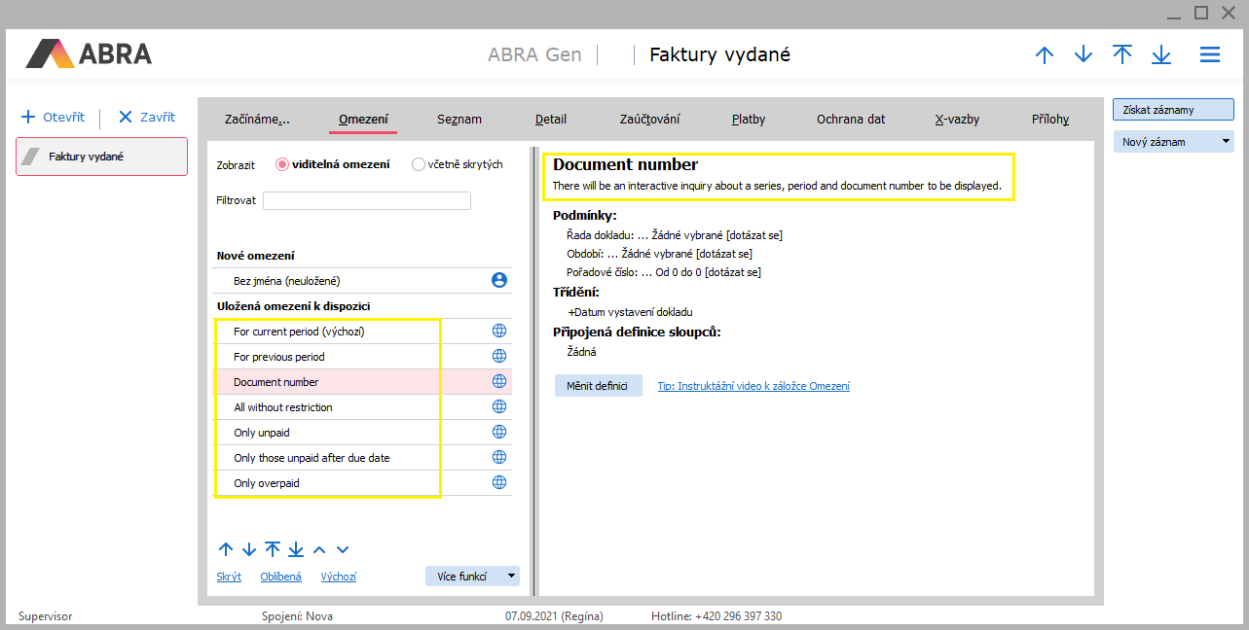The height and width of the screenshot is (630, 1249).
Task: Click X icon of Zavřít
Action: [x=125, y=117]
